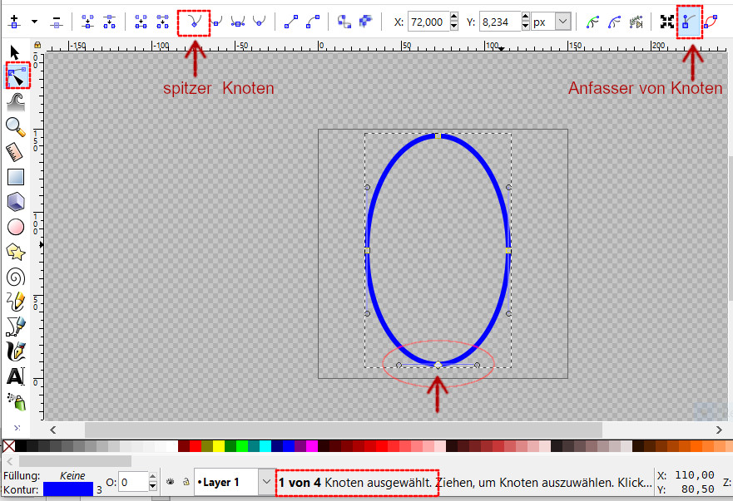Make selected nodes smooth

pyautogui.click(x=216, y=22)
